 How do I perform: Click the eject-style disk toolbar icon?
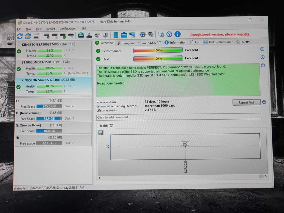89,35
